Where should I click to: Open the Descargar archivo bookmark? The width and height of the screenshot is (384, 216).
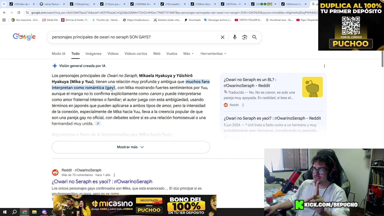click(x=217, y=20)
